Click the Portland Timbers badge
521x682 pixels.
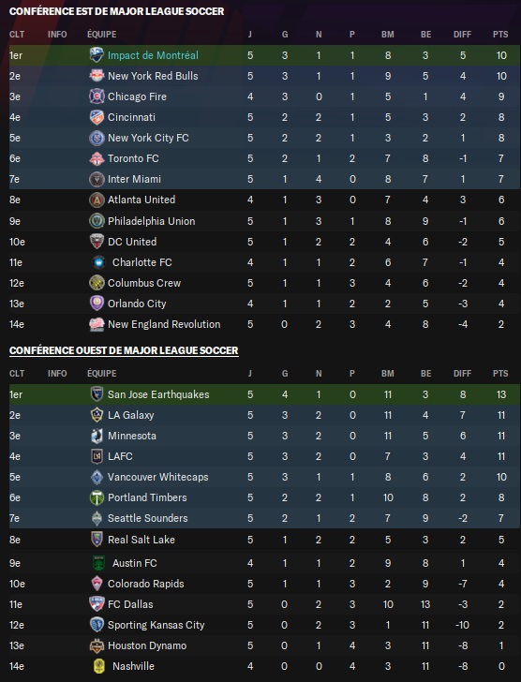pos(97,497)
